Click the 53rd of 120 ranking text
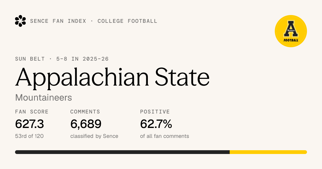The width and height of the screenshot is (322, 169). coord(30,136)
